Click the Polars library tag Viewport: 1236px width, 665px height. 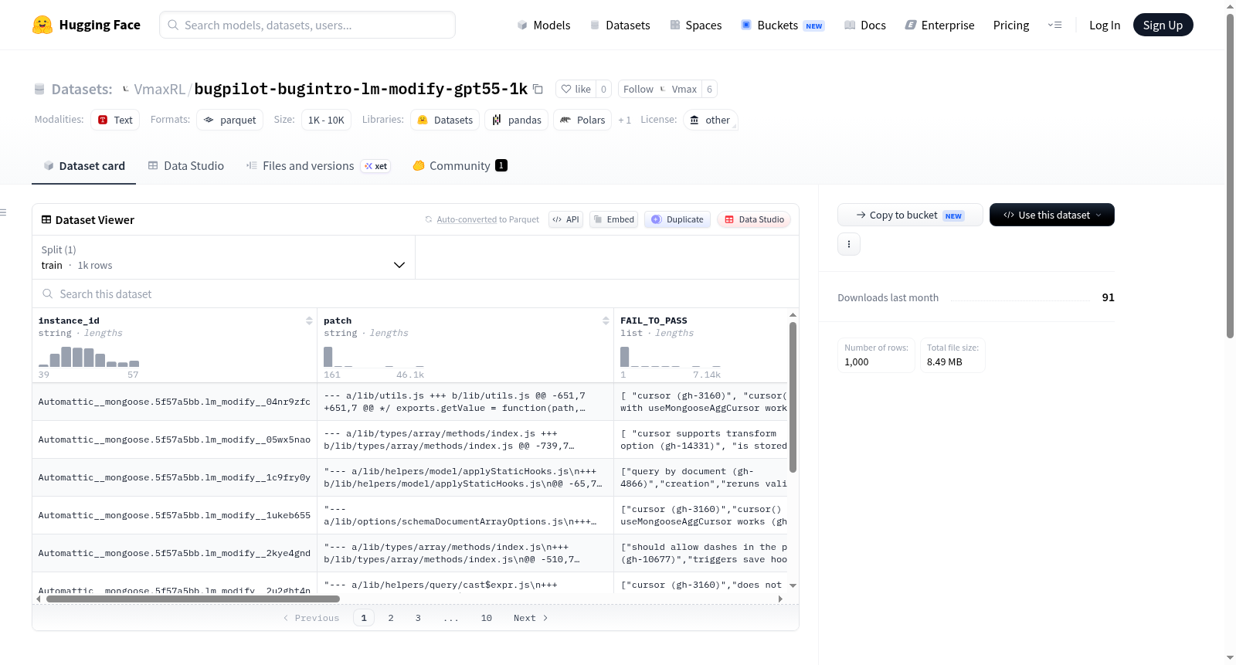pos(582,120)
